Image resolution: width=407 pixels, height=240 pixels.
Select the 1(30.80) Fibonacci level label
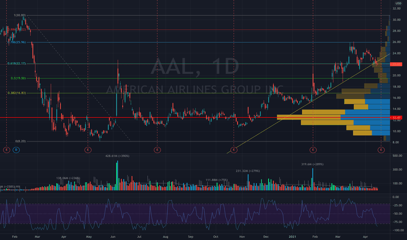tap(20, 15)
